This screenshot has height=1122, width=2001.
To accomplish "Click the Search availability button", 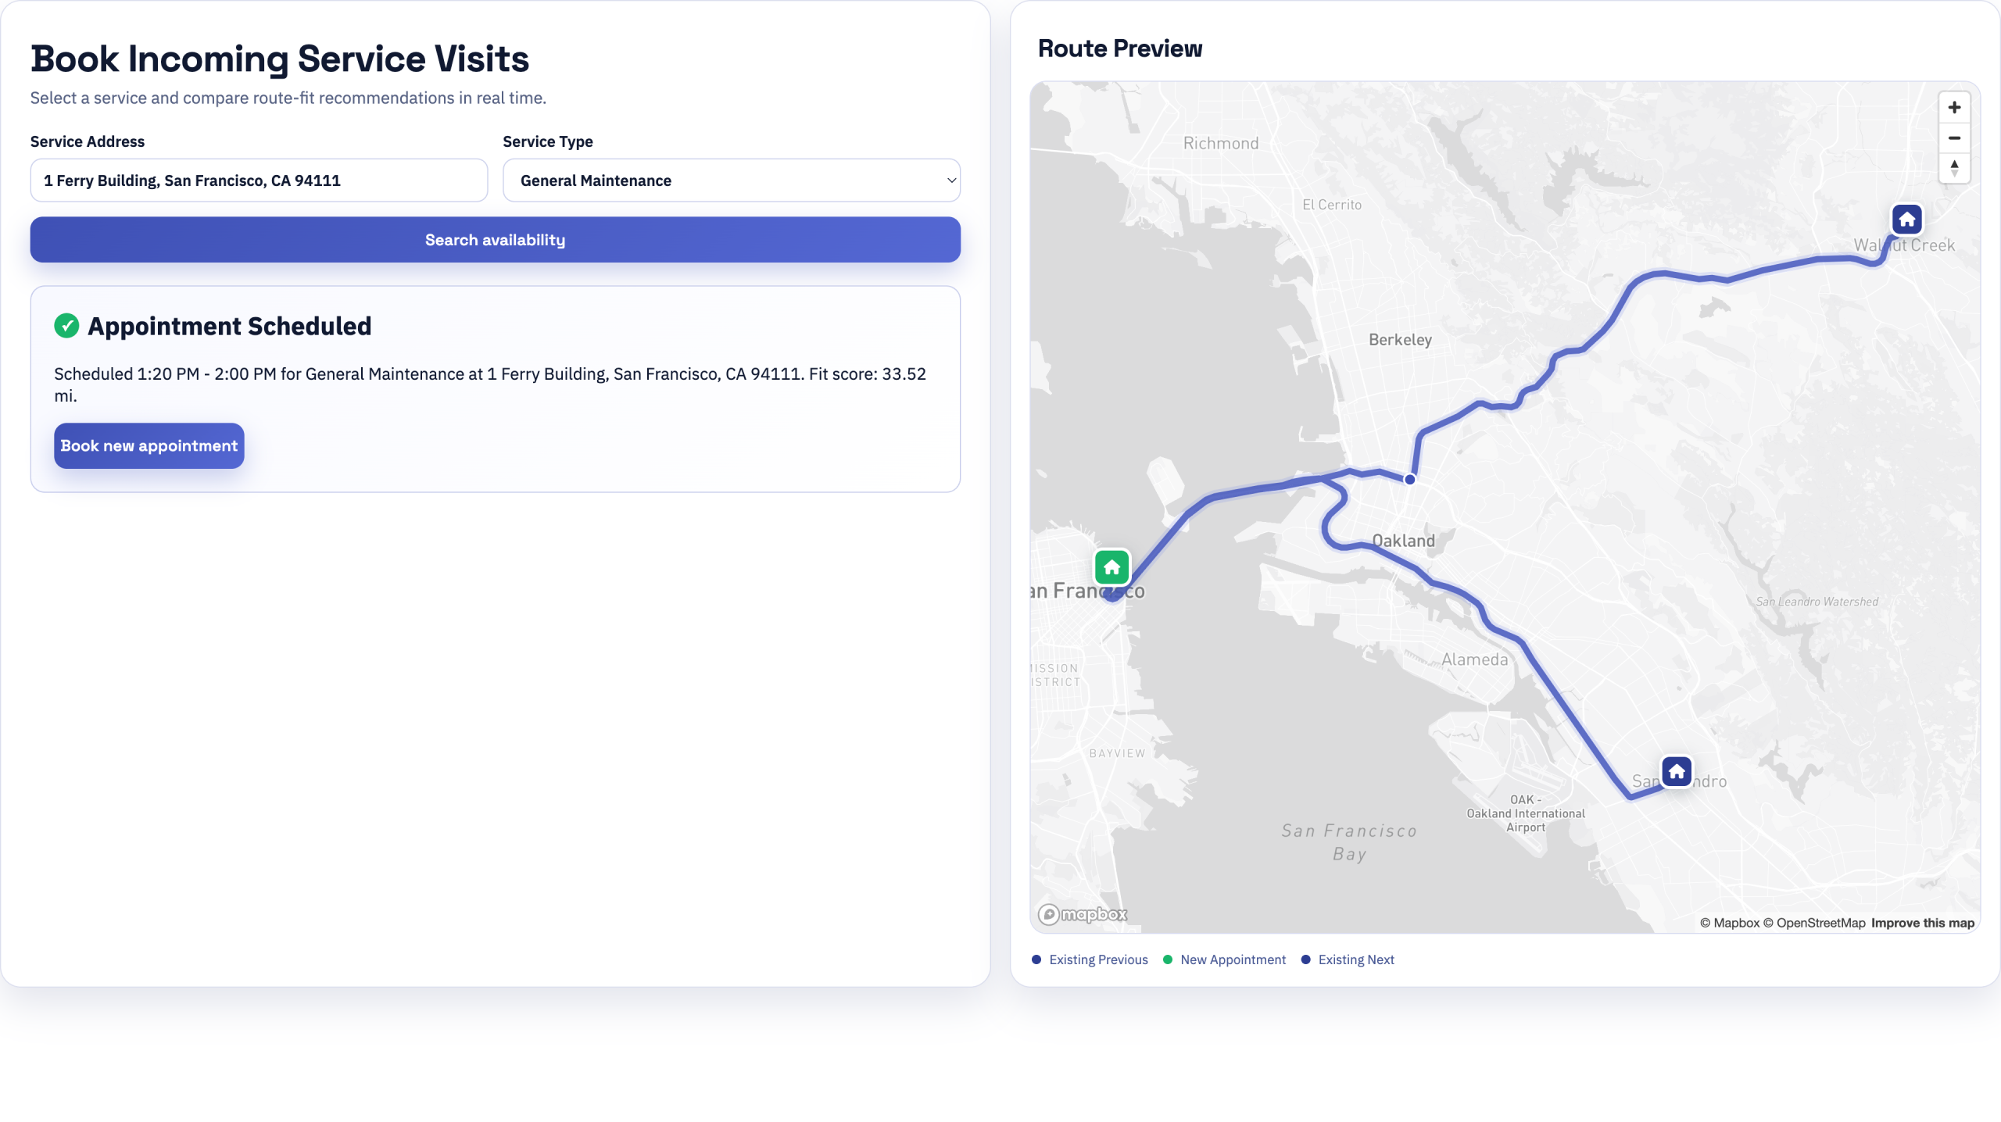I will pos(495,239).
